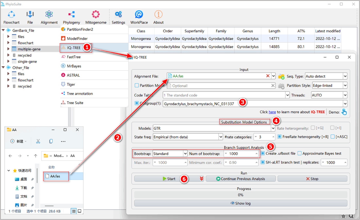The height and width of the screenshot is (220, 360).
Task: Go up one folder in Explorer
Action: click(x=36, y=156)
